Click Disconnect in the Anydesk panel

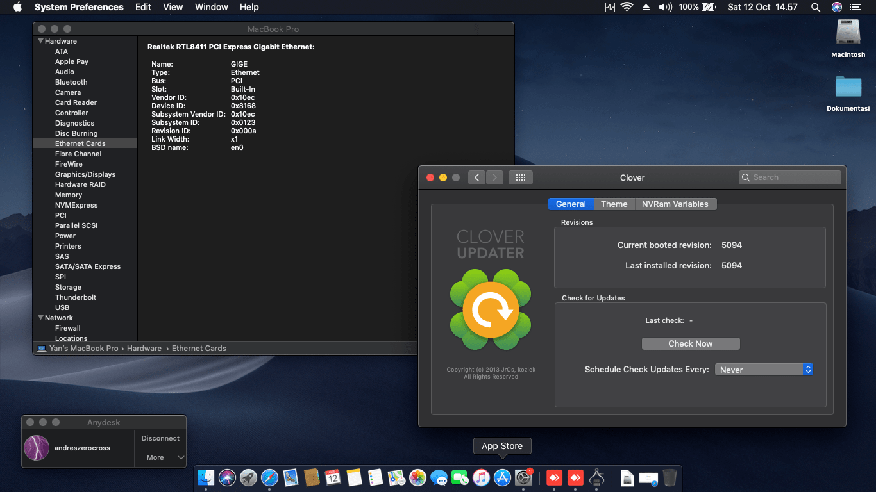coord(160,438)
